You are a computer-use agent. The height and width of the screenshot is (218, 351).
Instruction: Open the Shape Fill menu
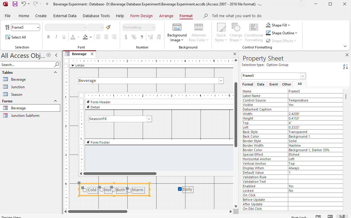pyautogui.click(x=278, y=25)
